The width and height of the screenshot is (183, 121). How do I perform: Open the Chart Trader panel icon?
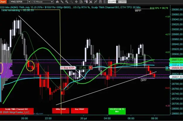click(86, 2)
